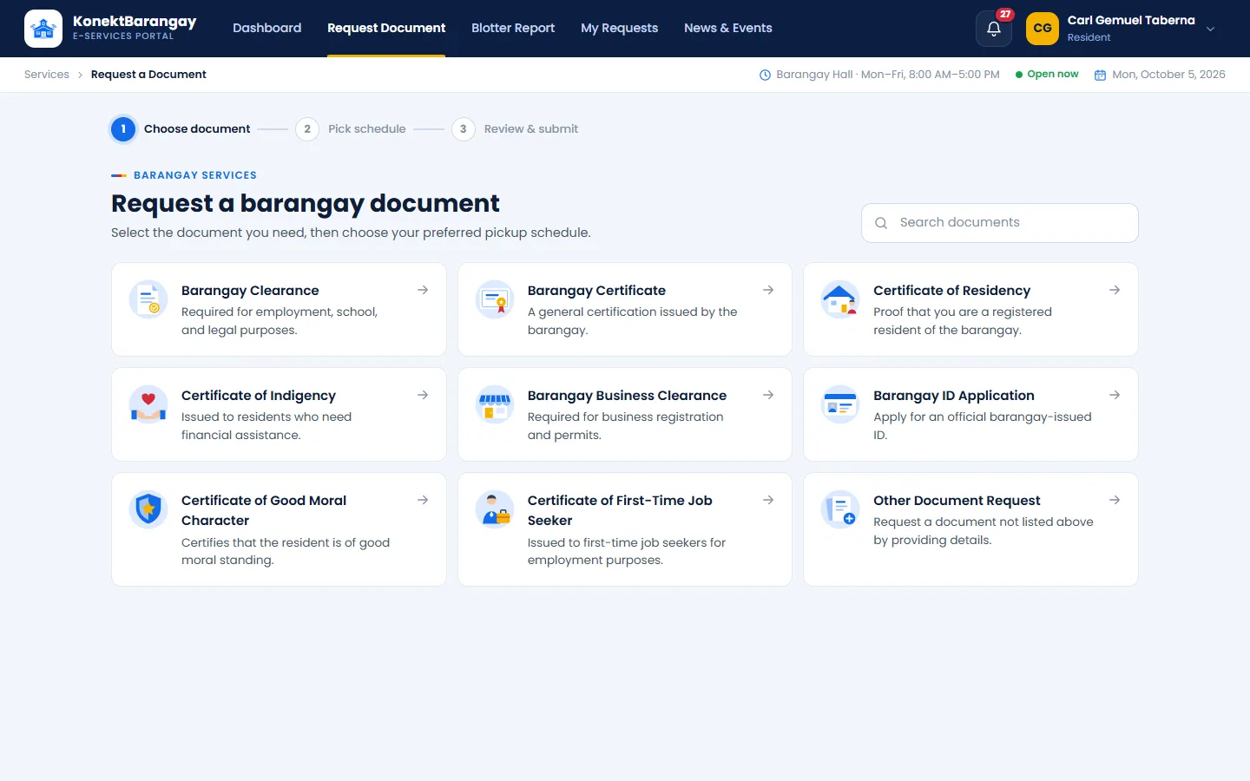
Task: Select step 2 Pick schedule
Action: click(x=351, y=129)
